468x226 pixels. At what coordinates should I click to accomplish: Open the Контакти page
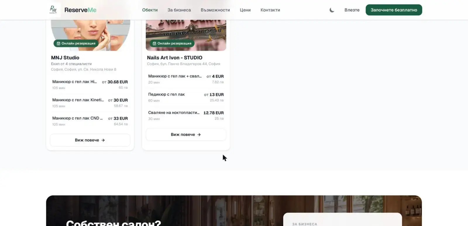coord(270,10)
